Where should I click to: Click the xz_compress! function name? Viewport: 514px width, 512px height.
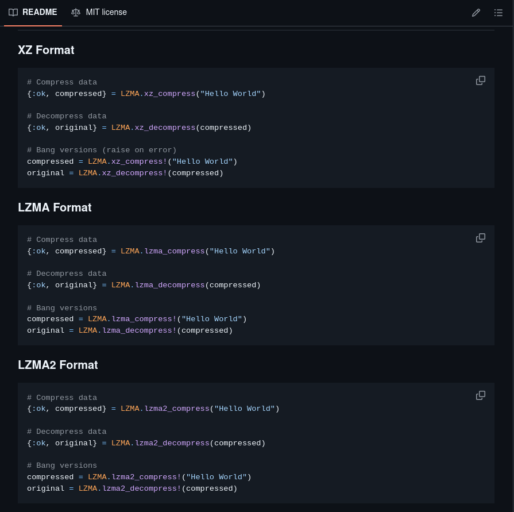tap(138, 161)
